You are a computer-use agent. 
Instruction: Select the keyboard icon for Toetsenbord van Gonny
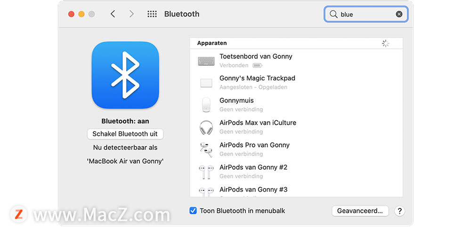(x=206, y=61)
